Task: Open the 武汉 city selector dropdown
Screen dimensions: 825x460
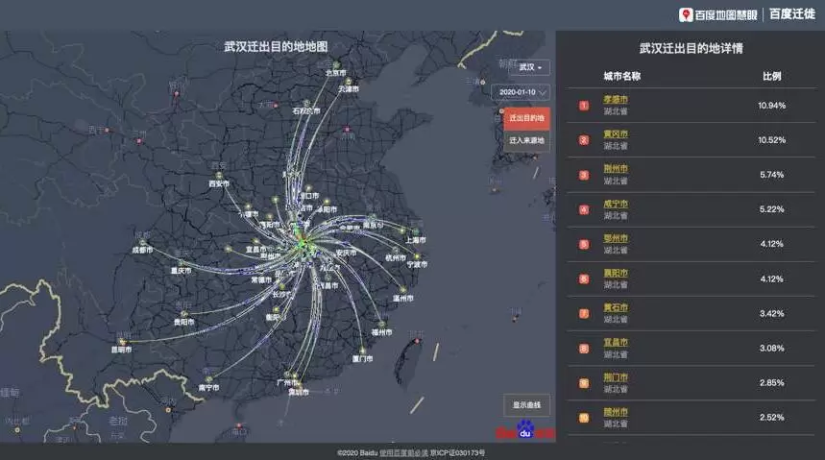Action: tap(530, 67)
